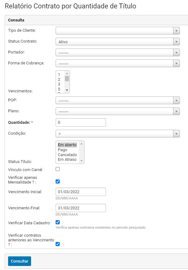Open the Portador dropdown
The image size is (188, 270).
click(x=117, y=53)
